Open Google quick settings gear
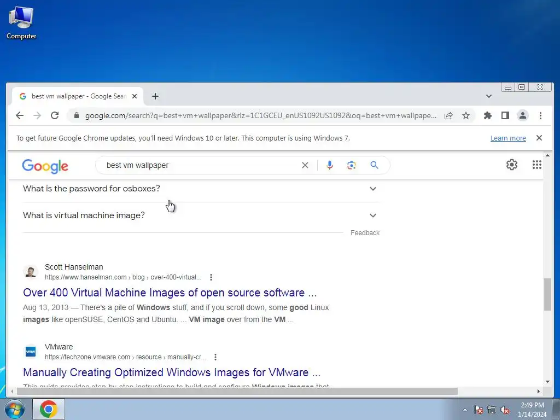 [x=512, y=165]
